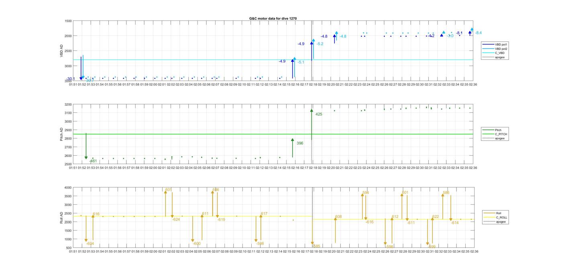Click the '612' roll data label
The image size is (562, 278).
pos(395,217)
